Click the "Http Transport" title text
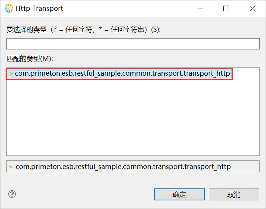The width and height of the screenshot is (266, 209). [39, 8]
